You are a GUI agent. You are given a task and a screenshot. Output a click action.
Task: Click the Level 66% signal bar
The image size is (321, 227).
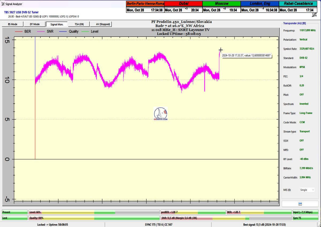tap(94, 212)
